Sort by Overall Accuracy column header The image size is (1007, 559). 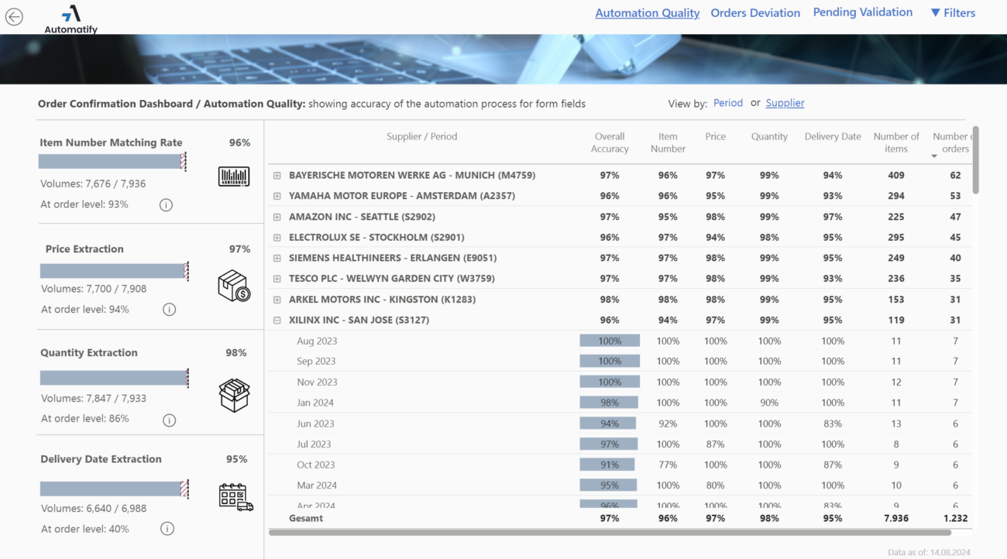tap(610, 142)
